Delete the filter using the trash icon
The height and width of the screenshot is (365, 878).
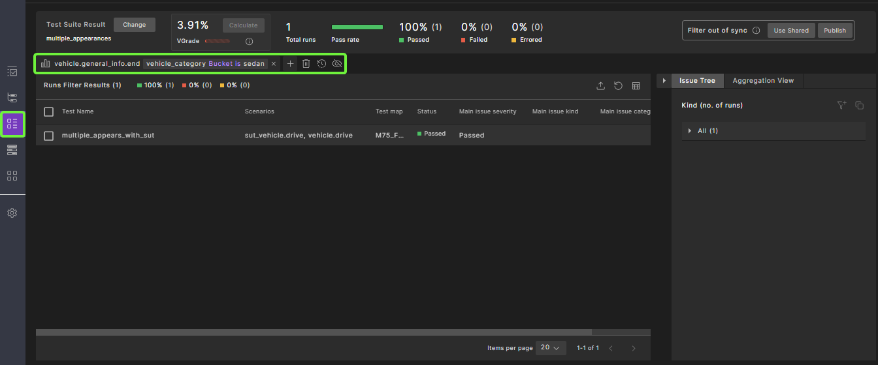(306, 64)
